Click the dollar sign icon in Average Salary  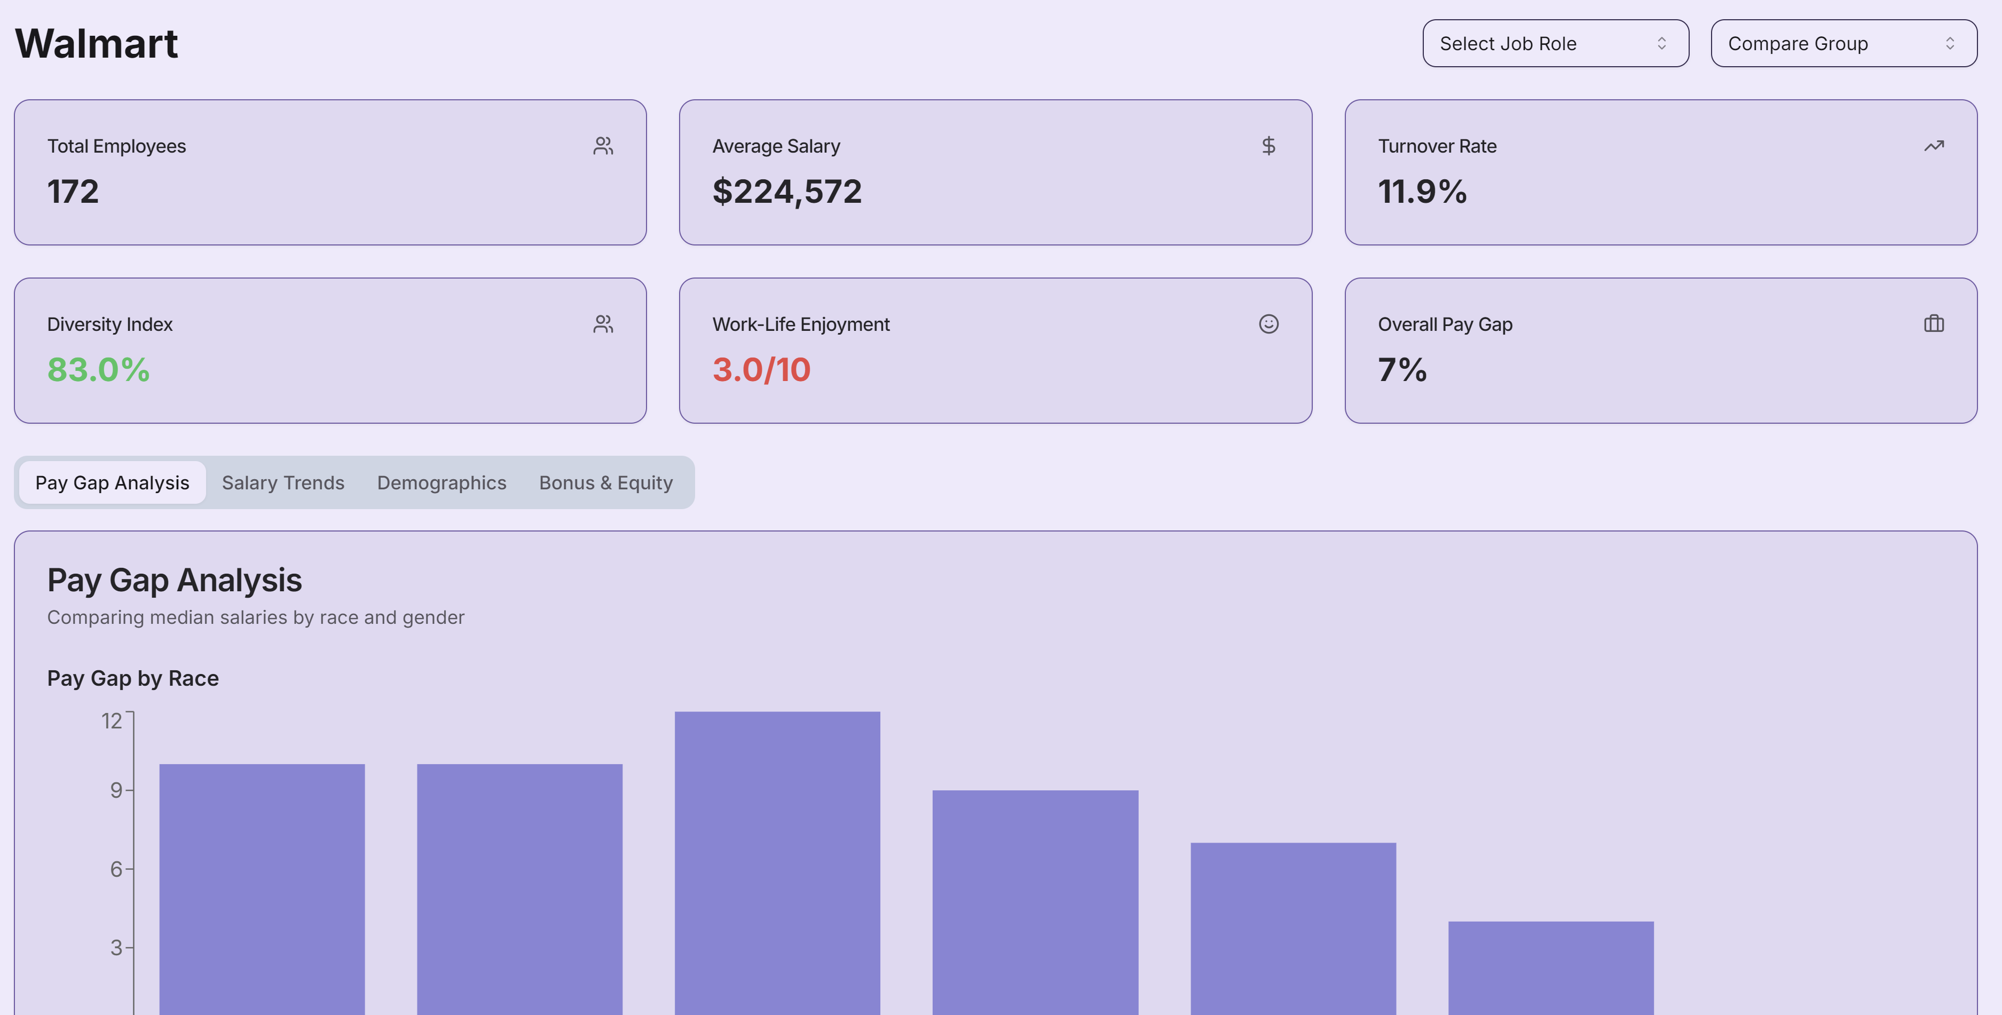coord(1267,146)
